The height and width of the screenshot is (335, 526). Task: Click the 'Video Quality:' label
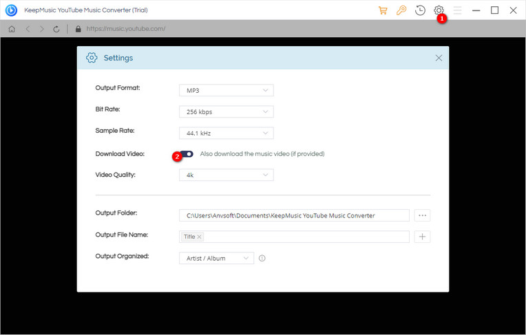[x=116, y=175]
